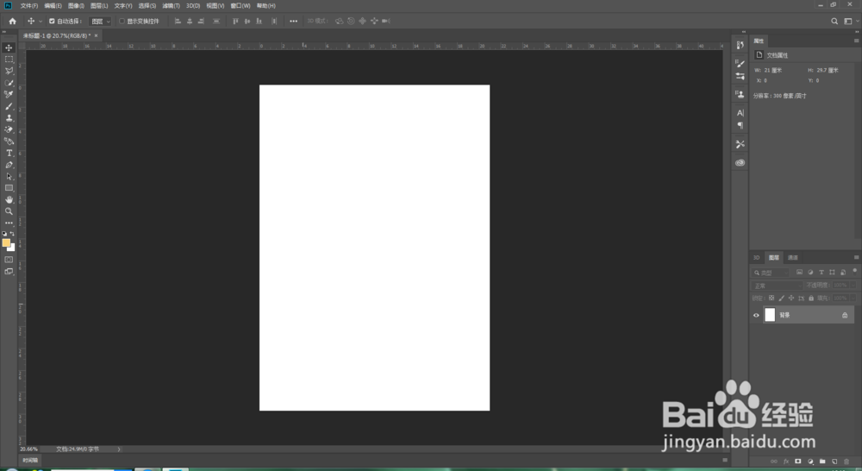Screen dimensions: 862x471
Task: Open more align options three dots
Action: (x=294, y=22)
